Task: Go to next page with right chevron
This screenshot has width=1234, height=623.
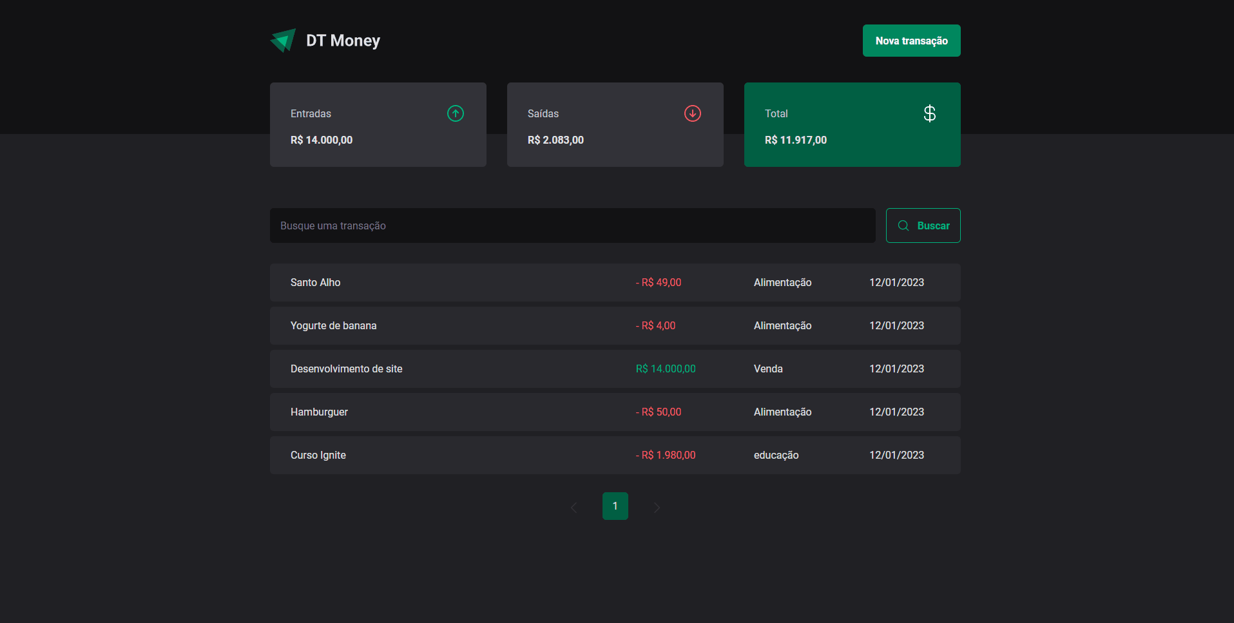Action: 657,508
